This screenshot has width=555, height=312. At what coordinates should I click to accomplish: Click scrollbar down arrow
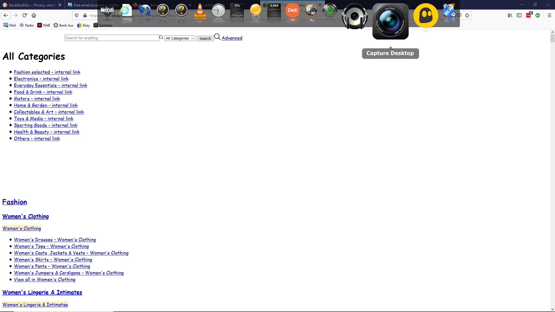point(552,309)
